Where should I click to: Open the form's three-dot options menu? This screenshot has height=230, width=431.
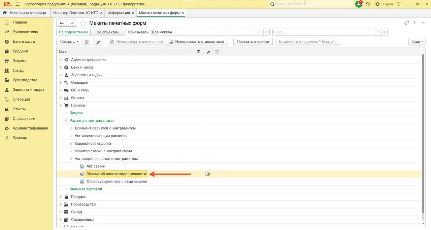[x=415, y=23]
